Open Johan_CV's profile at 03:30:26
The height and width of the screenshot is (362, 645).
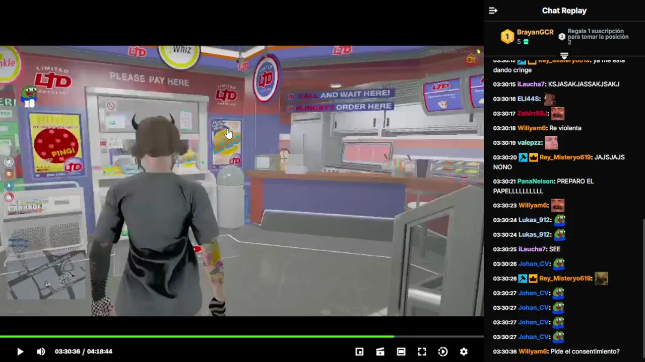534,264
